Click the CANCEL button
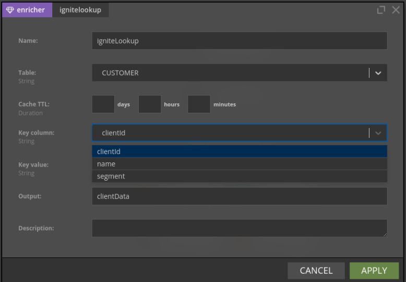The image size is (406, 282). [316, 271]
